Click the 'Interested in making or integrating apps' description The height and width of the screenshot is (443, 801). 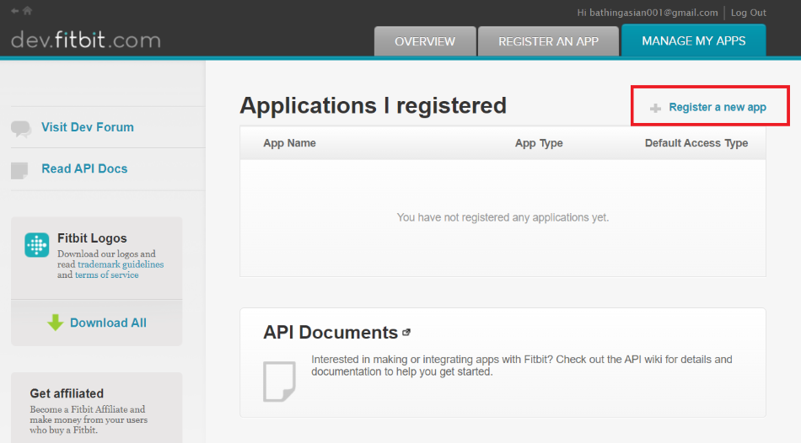pyautogui.click(x=522, y=366)
